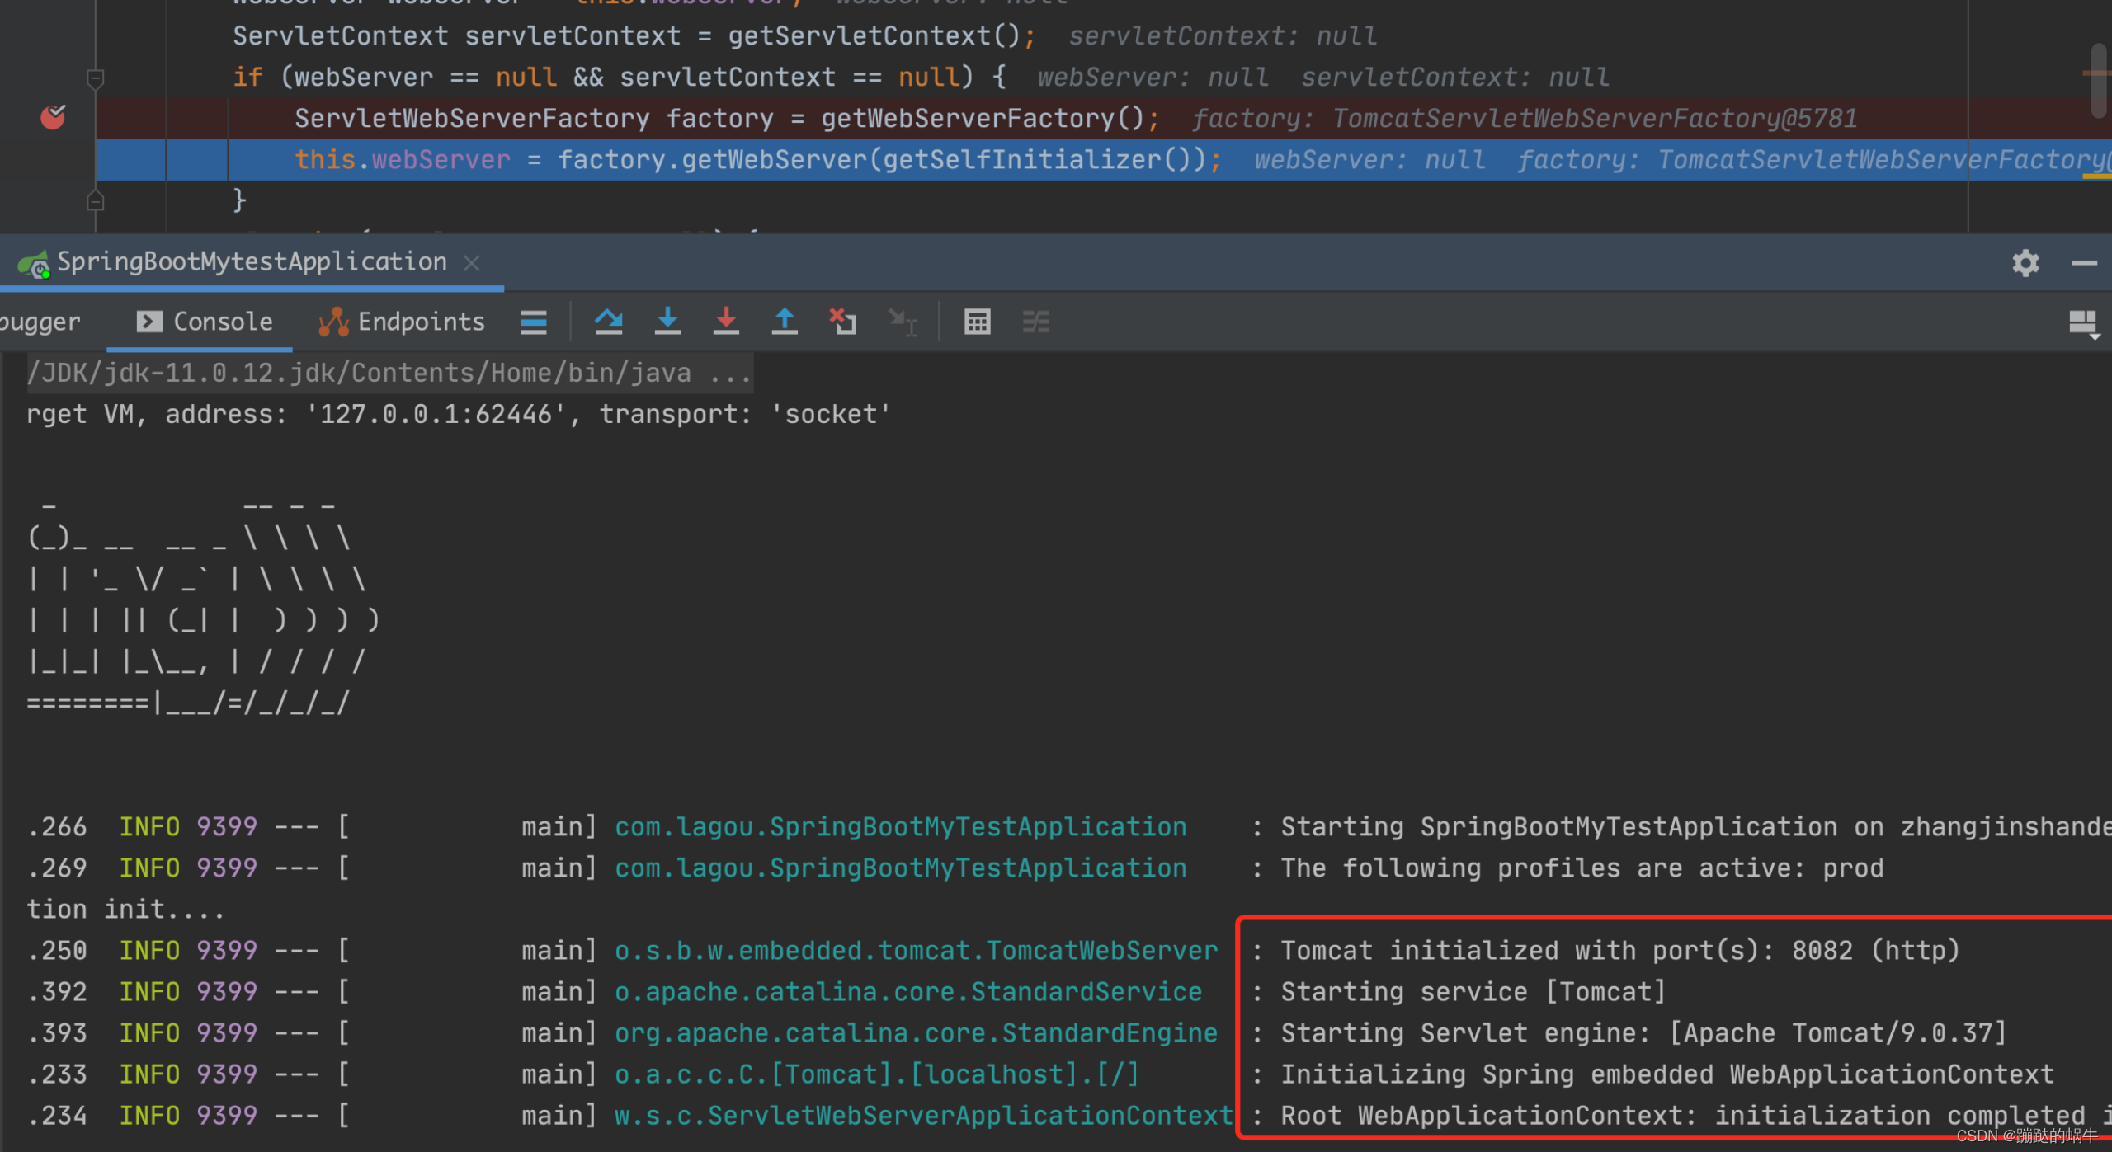
Task: Open the debug panel settings gear
Action: point(2025,263)
